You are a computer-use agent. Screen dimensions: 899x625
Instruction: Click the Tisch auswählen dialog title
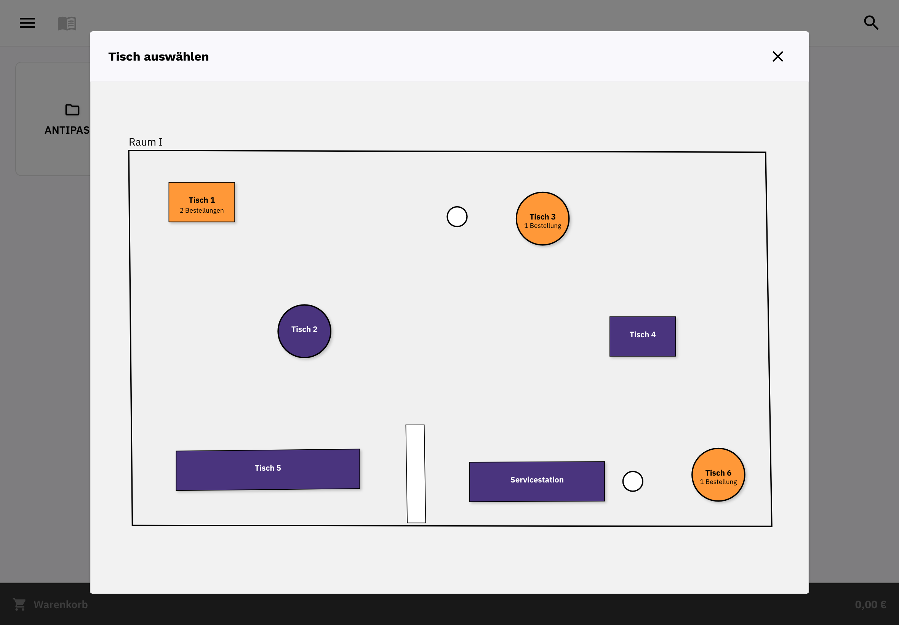158,56
